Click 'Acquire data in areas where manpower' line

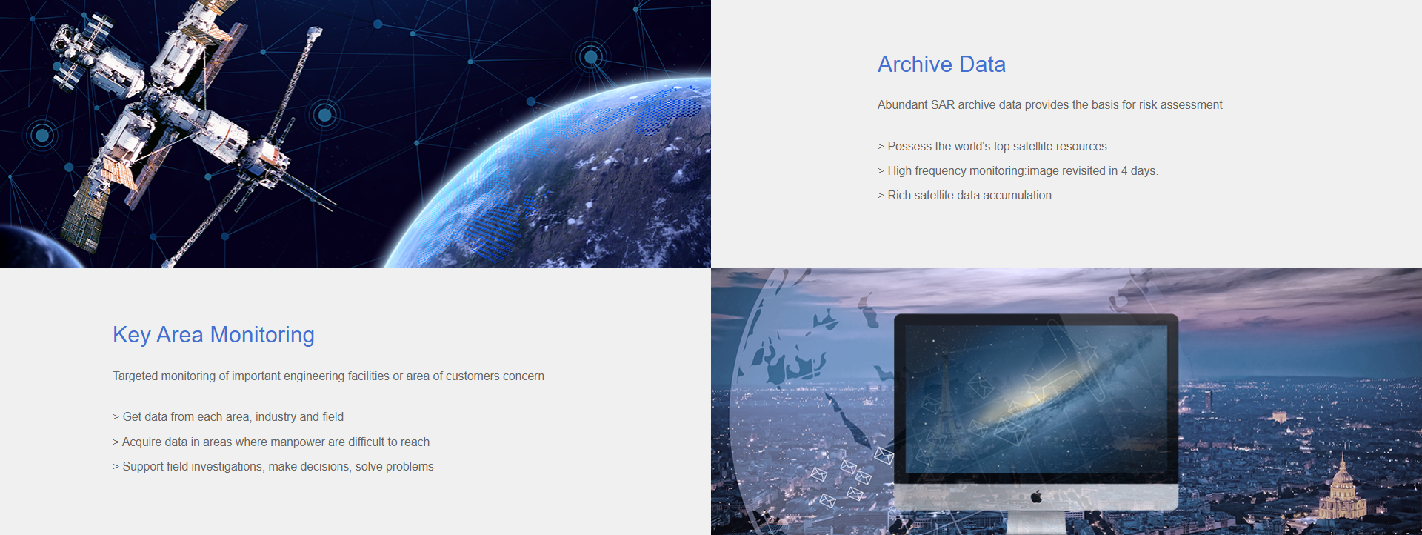(271, 442)
